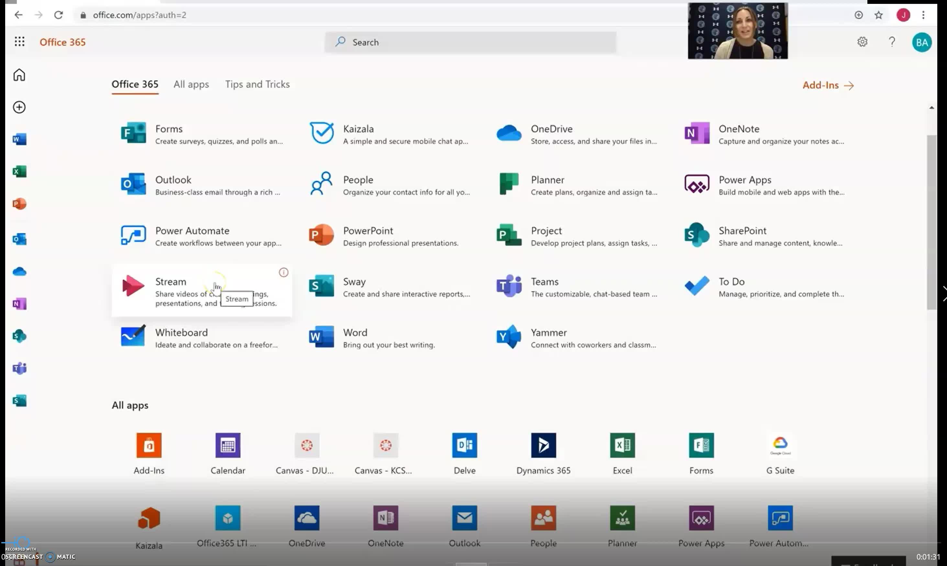
Task: Switch to the All apps tab
Action: tap(191, 84)
